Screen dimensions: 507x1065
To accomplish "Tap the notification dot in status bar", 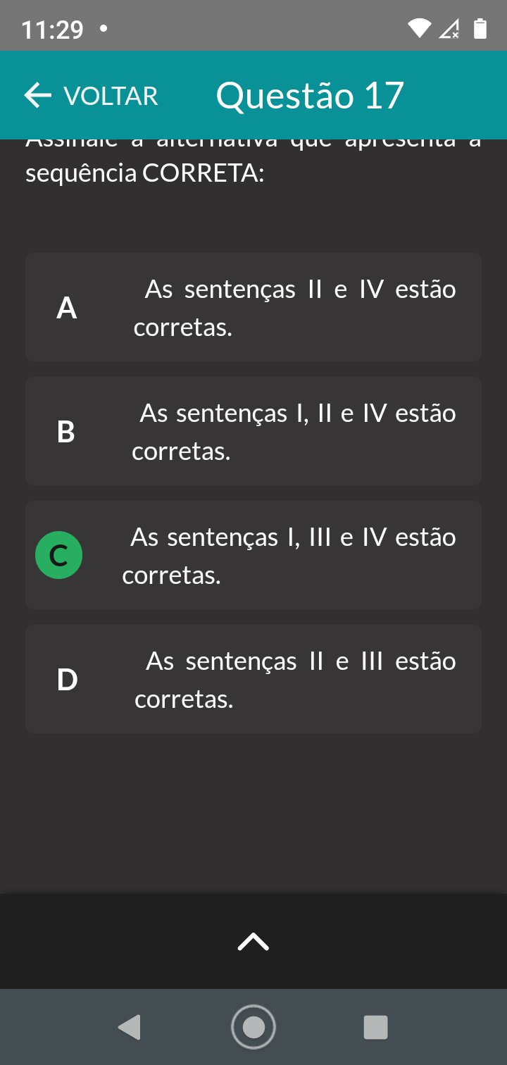I will point(104,29).
